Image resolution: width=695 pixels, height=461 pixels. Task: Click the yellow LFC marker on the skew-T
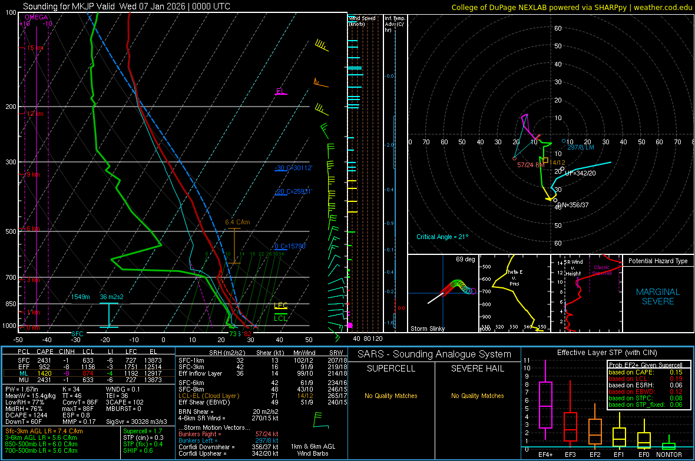280,306
